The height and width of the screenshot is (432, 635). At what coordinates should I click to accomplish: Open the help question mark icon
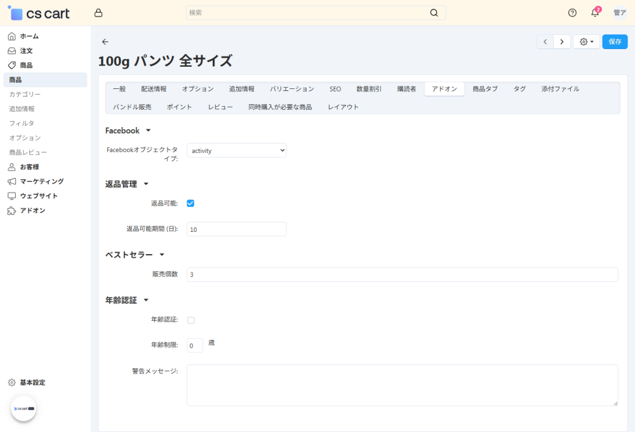(572, 13)
